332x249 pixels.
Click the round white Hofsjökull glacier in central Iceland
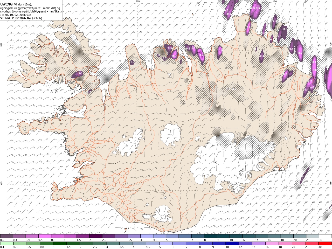click(170, 134)
